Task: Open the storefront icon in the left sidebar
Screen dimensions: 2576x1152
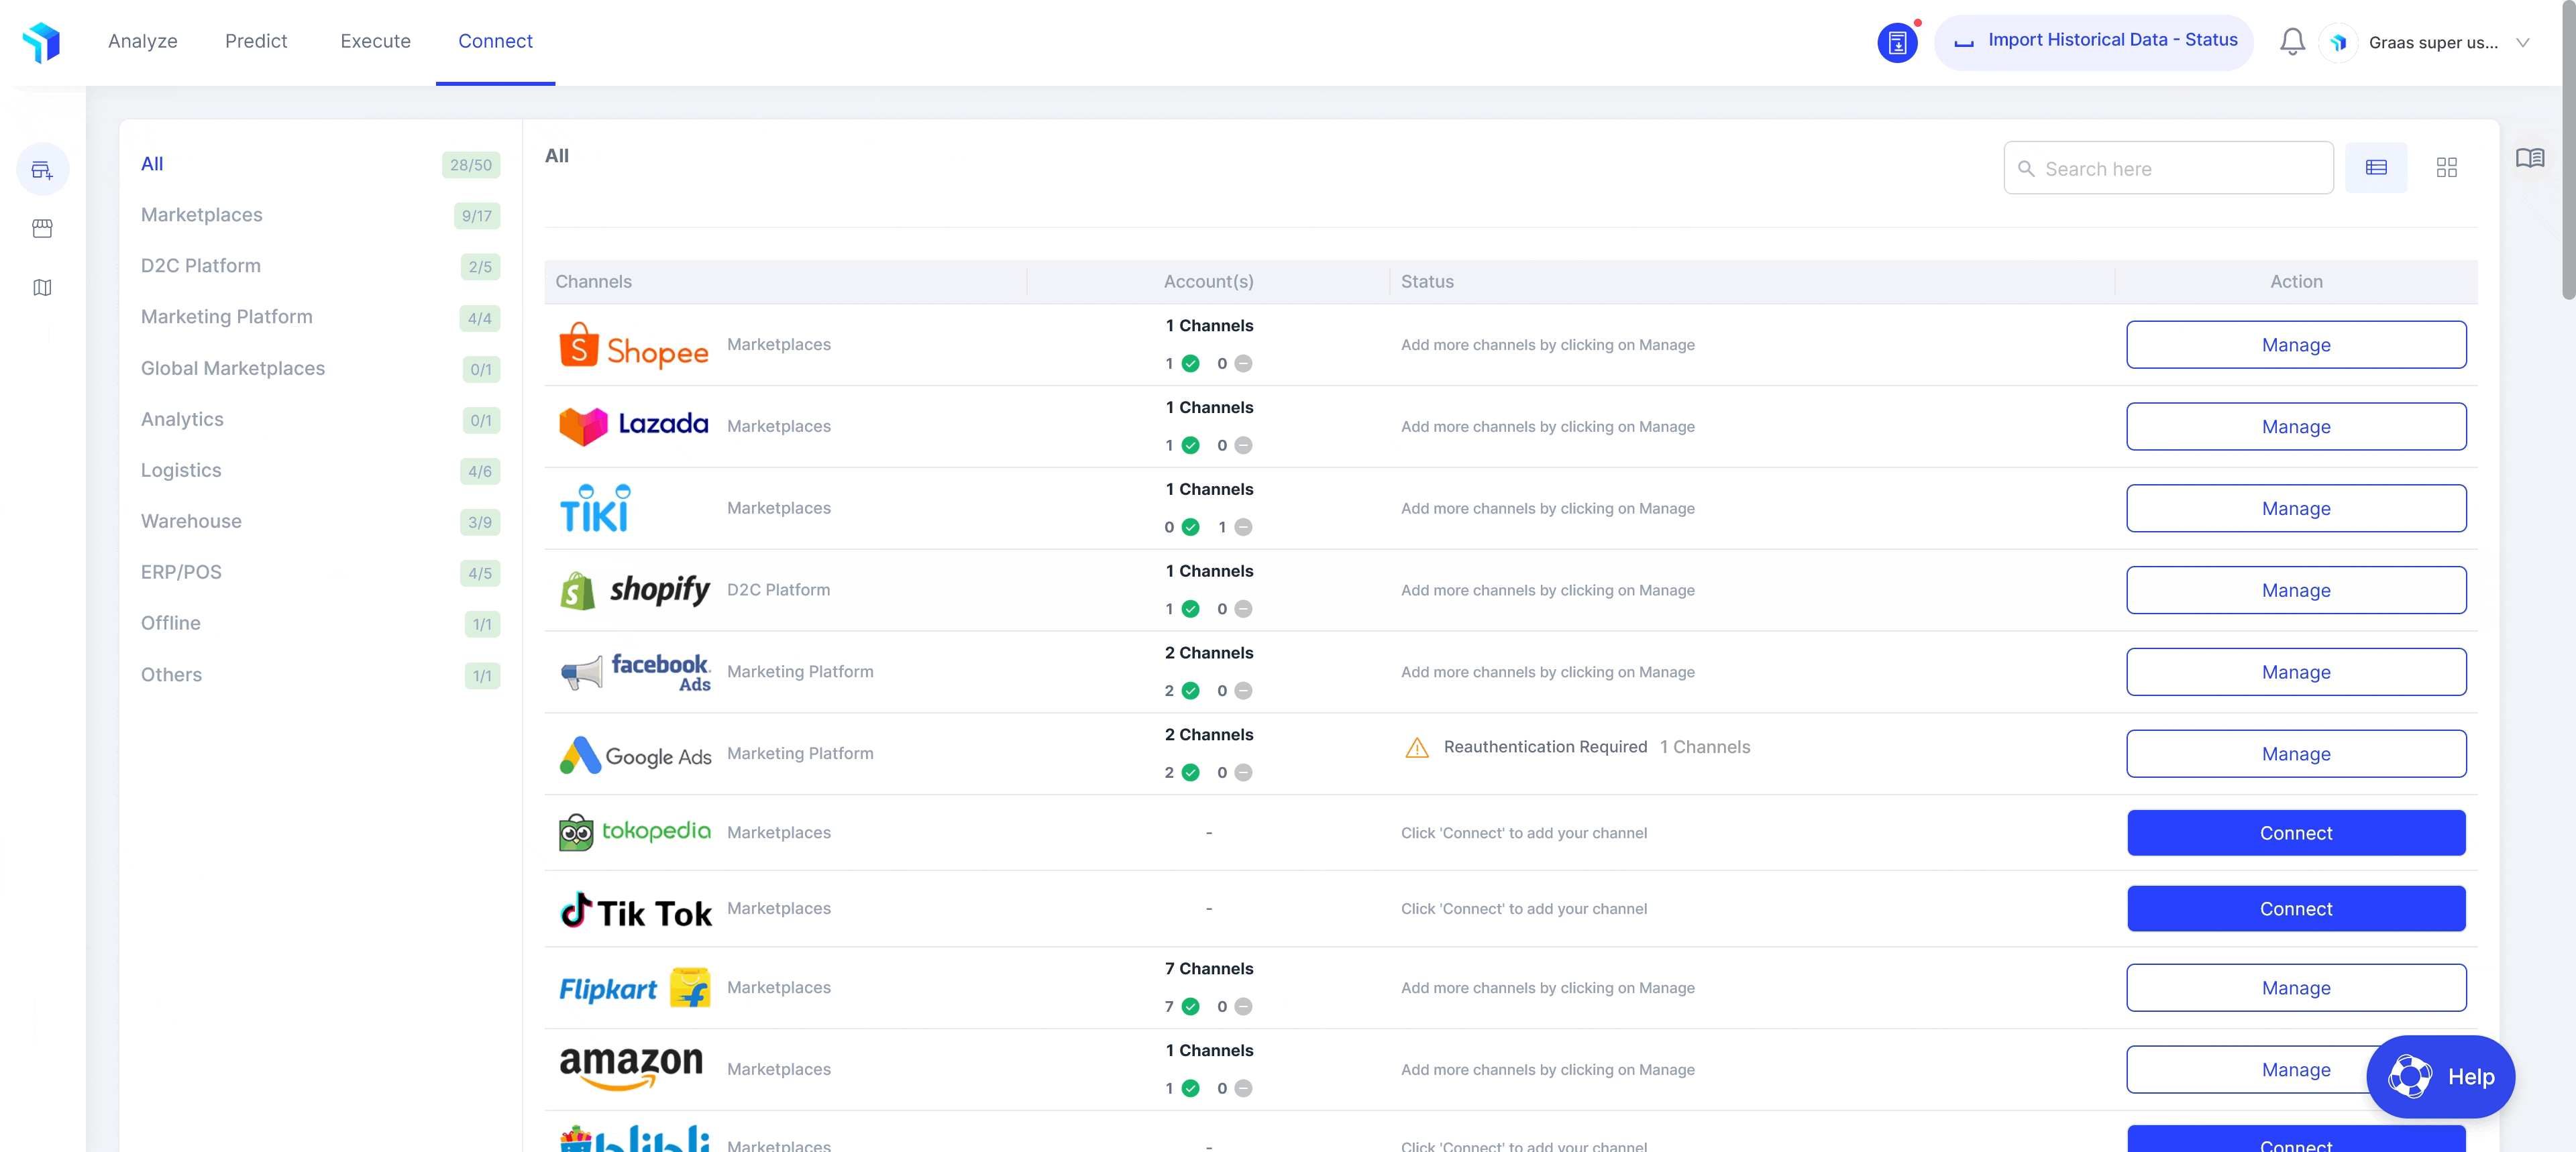Action: click(42, 229)
